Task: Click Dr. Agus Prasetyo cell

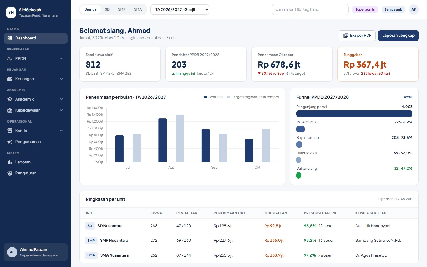Action: click(371, 255)
